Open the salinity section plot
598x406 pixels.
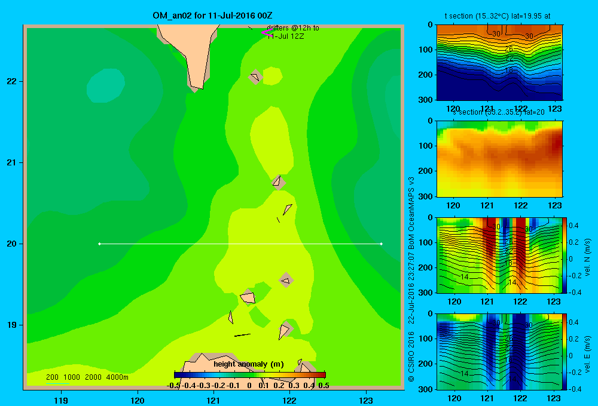pyautogui.click(x=499, y=159)
